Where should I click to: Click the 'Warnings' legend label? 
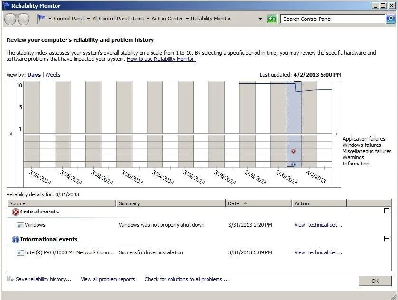(x=353, y=157)
